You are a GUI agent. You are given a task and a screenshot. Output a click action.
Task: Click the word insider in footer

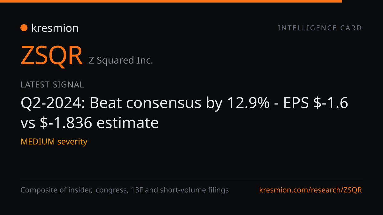click(x=79, y=190)
